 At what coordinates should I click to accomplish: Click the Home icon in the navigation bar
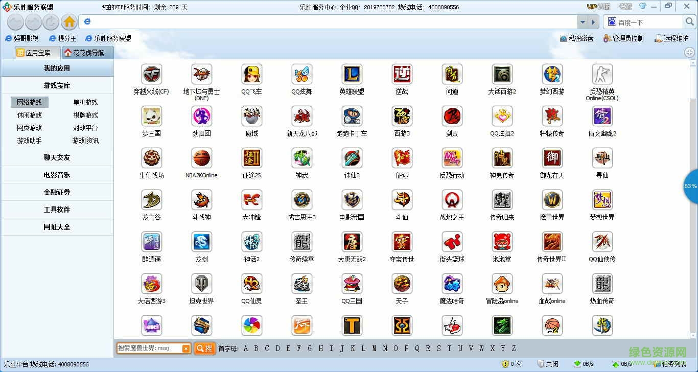pos(68,22)
